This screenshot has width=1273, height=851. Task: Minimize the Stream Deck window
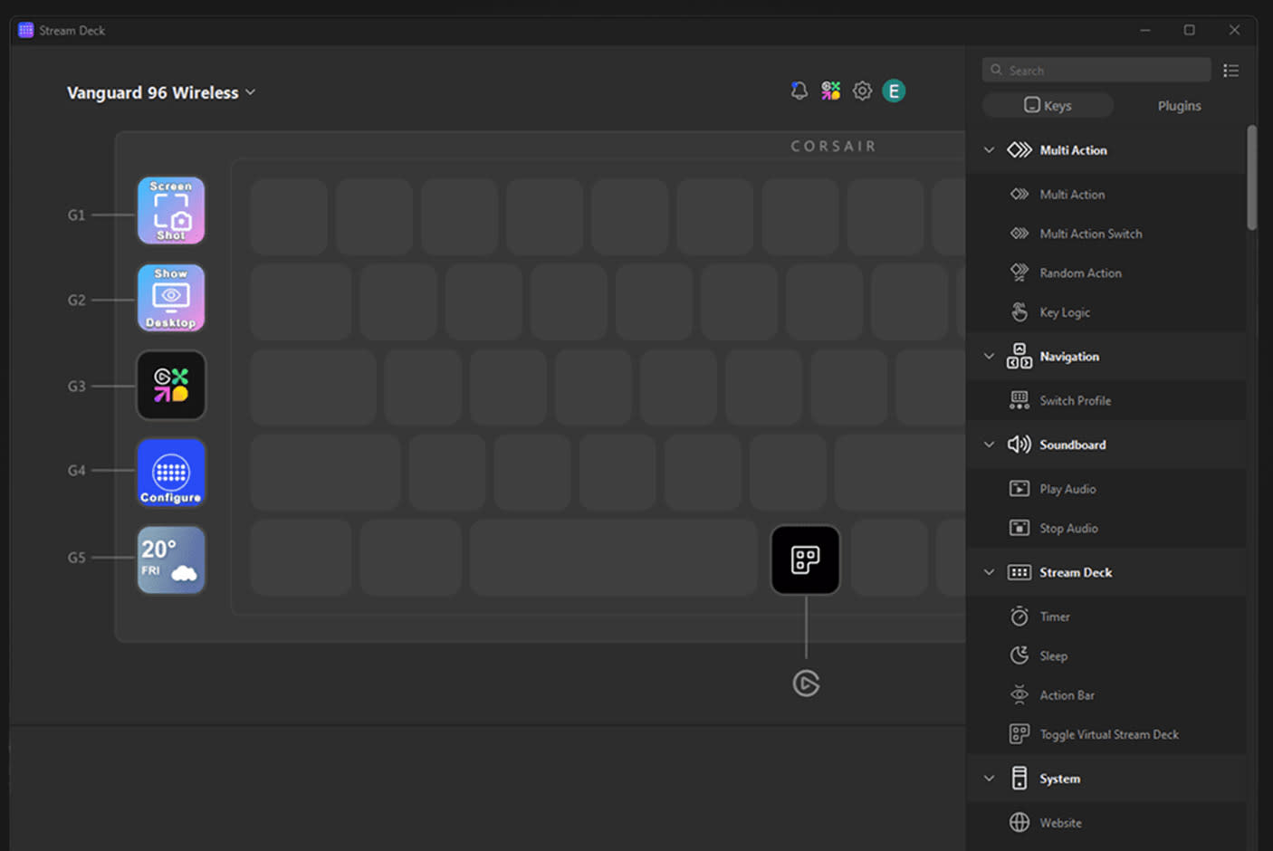(1145, 30)
